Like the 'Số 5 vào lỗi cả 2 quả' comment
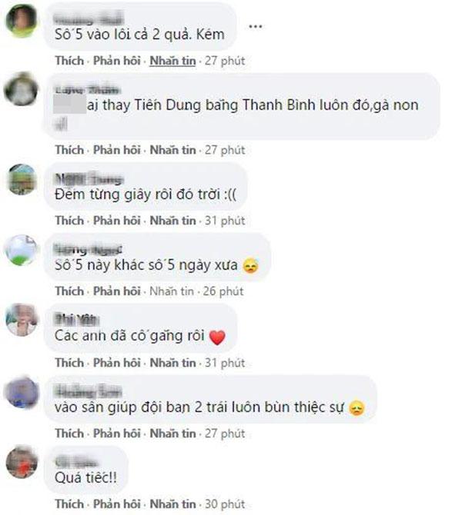The image size is (462, 515). pyautogui.click(x=69, y=61)
